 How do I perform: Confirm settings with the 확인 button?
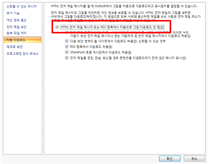(x=170, y=159)
